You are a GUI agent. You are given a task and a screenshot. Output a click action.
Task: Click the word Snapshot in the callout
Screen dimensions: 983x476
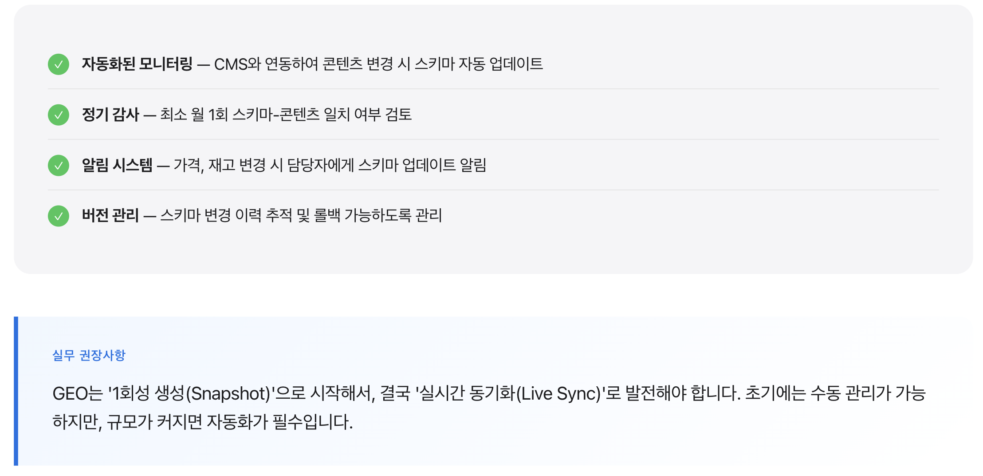pyautogui.click(x=228, y=394)
